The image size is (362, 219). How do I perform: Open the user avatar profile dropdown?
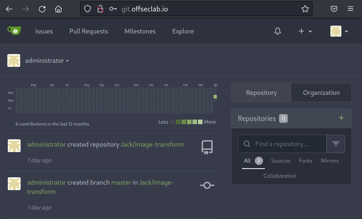pyautogui.click(x=339, y=31)
